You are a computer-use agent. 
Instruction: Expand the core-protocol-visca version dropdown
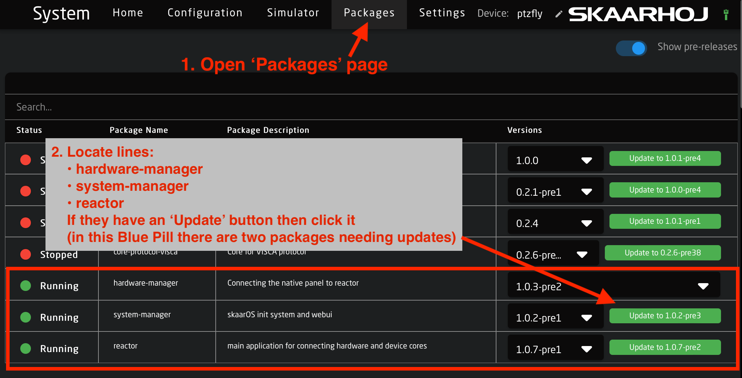553,253
